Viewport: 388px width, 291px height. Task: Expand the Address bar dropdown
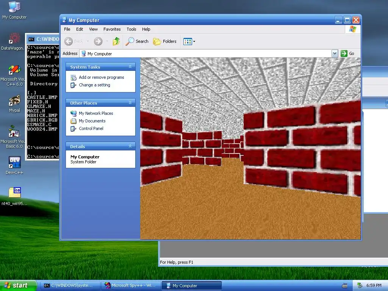335,53
